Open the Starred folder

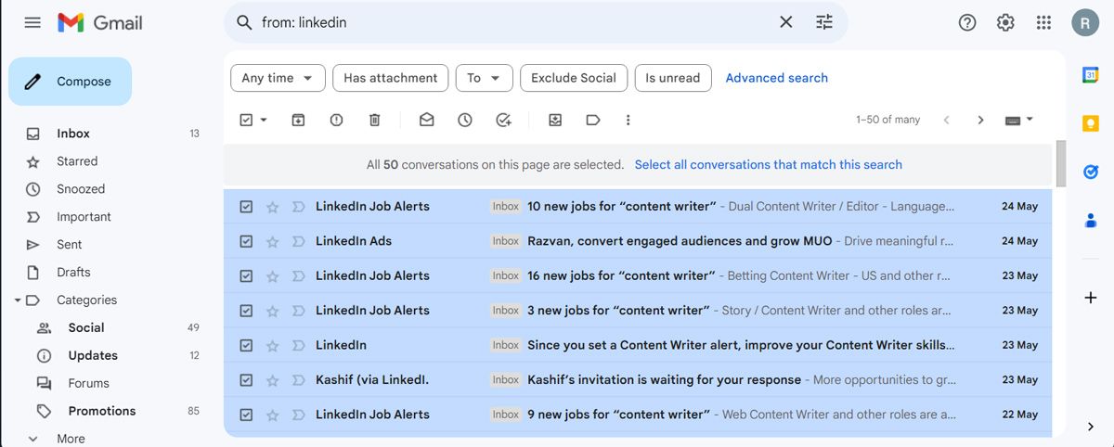coord(76,161)
